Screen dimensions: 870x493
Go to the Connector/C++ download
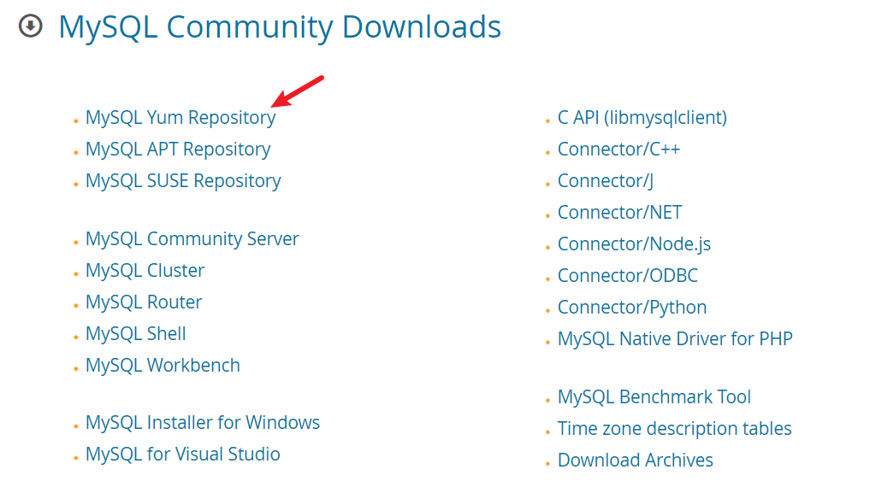[618, 150]
